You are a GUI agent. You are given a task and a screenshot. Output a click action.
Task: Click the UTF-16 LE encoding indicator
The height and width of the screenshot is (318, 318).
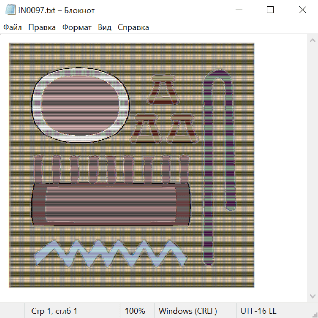click(x=258, y=311)
